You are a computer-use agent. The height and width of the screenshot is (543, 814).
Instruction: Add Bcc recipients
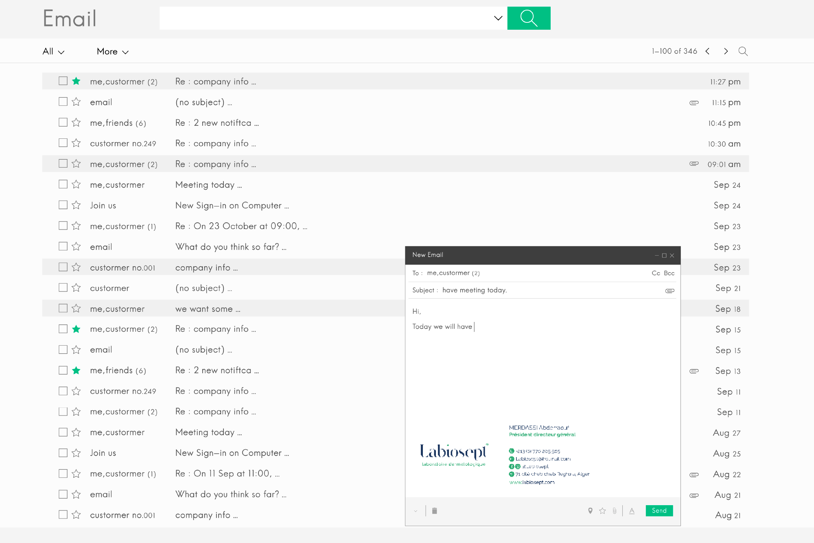(x=669, y=273)
